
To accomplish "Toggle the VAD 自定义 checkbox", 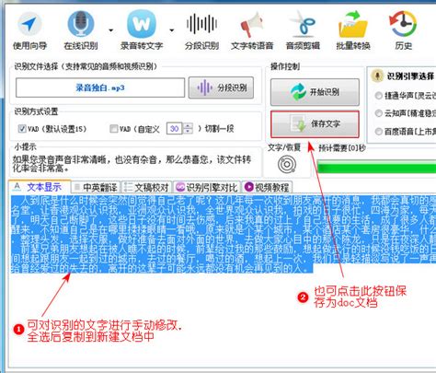I will 114,128.
